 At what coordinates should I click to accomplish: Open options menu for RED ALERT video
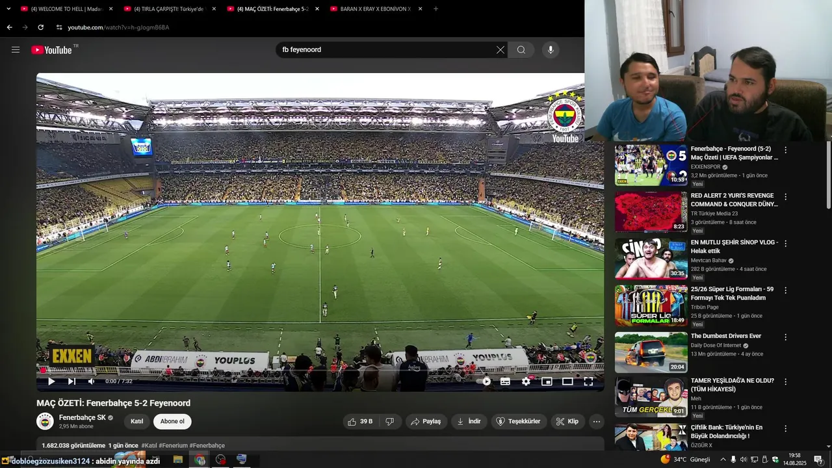(x=785, y=197)
